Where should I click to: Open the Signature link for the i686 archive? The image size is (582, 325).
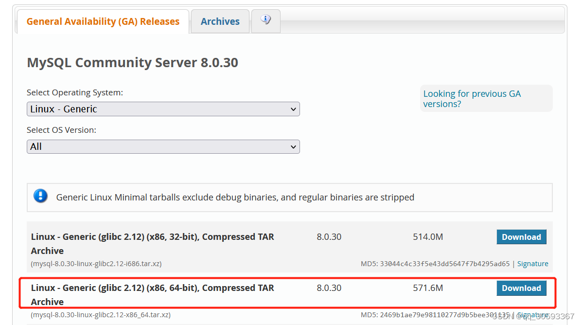point(532,264)
